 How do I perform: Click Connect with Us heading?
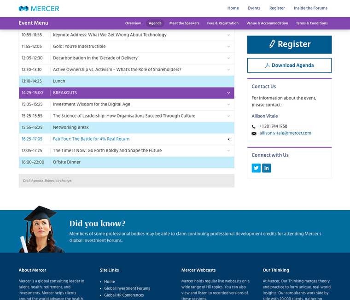[270, 155]
